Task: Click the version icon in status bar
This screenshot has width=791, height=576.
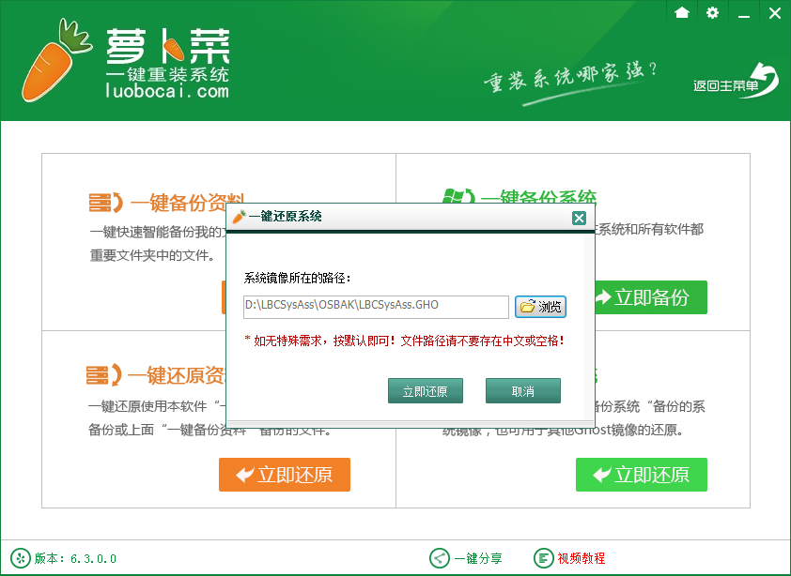Action: pyautogui.click(x=21, y=558)
